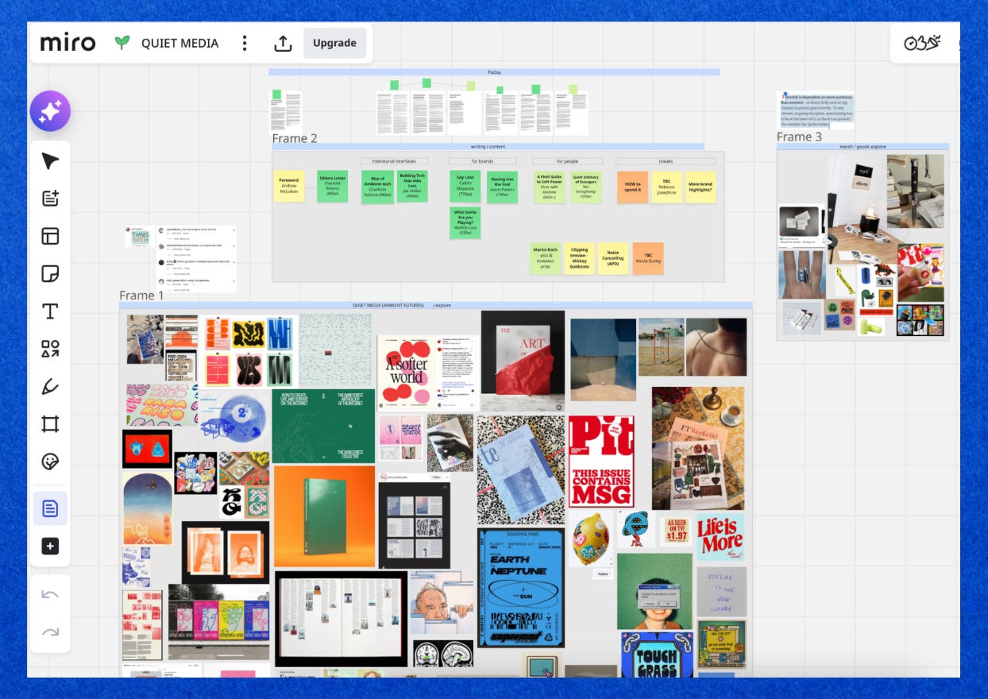This screenshot has width=988, height=699.
Task: Select the Frame tool
Action: tap(50, 424)
